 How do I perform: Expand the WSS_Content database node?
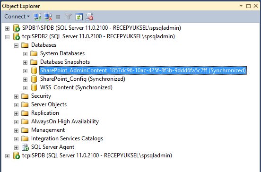click(x=25, y=88)
